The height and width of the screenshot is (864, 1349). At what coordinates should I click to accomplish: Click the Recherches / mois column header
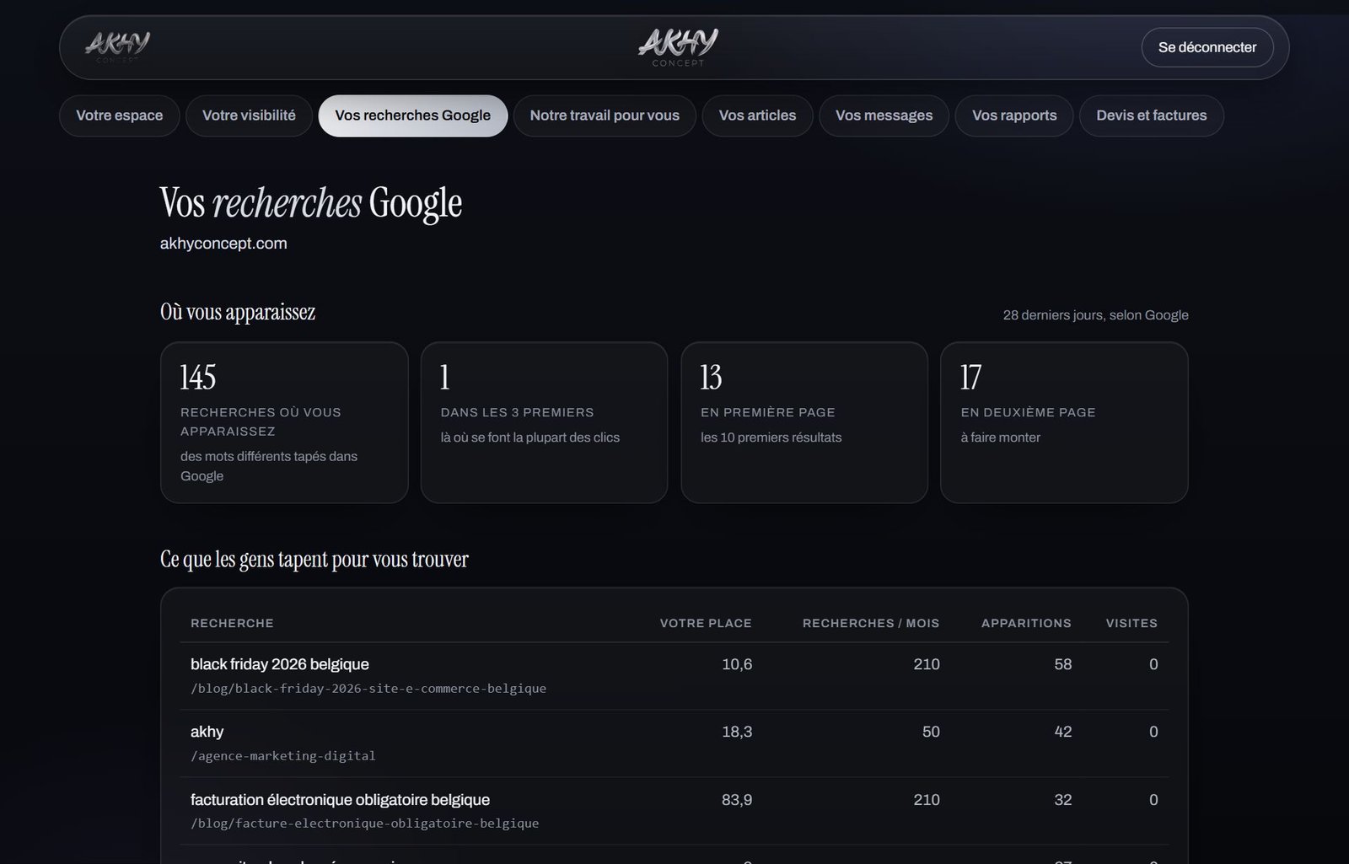pyautogui.click(x=871, y=623)
